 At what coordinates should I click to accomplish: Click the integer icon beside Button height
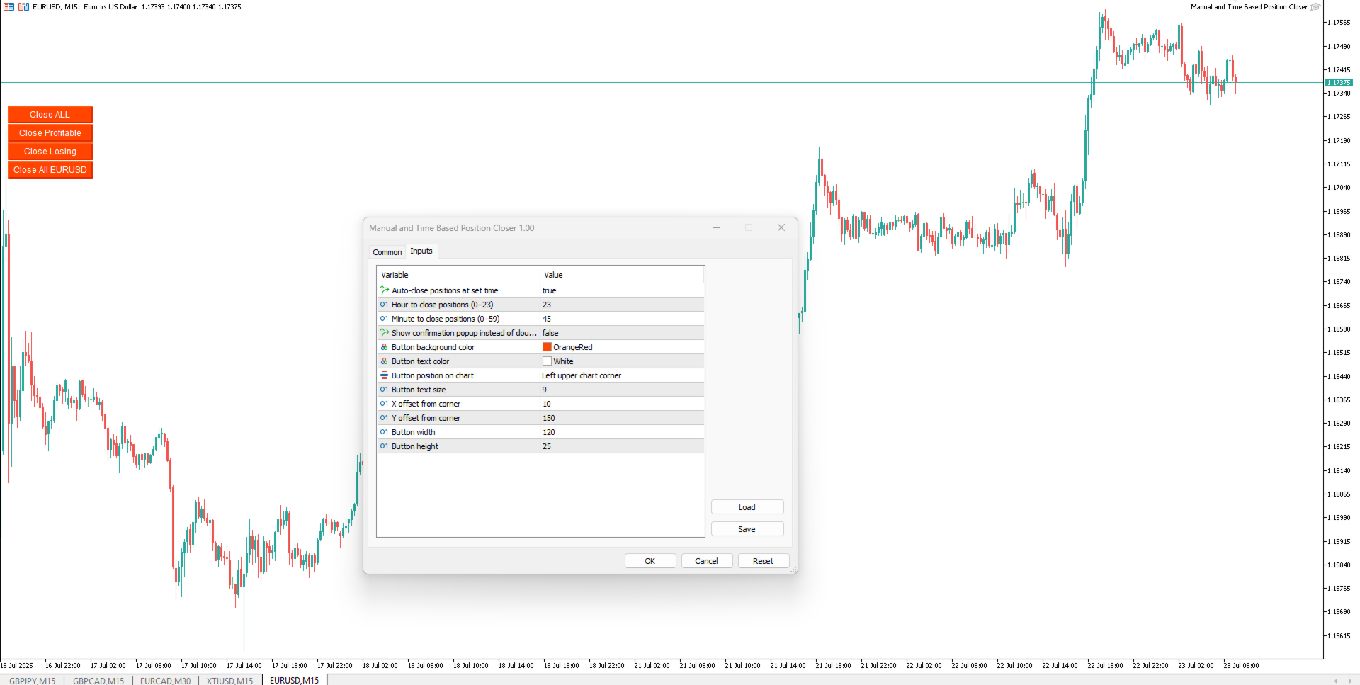click(384, 446)
